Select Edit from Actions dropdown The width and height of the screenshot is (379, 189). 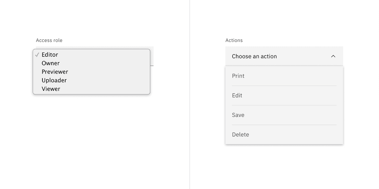click(237, 95)
